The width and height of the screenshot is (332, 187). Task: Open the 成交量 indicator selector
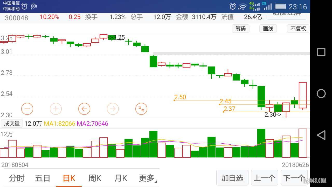pyautogui.click(x=12, y=124)
